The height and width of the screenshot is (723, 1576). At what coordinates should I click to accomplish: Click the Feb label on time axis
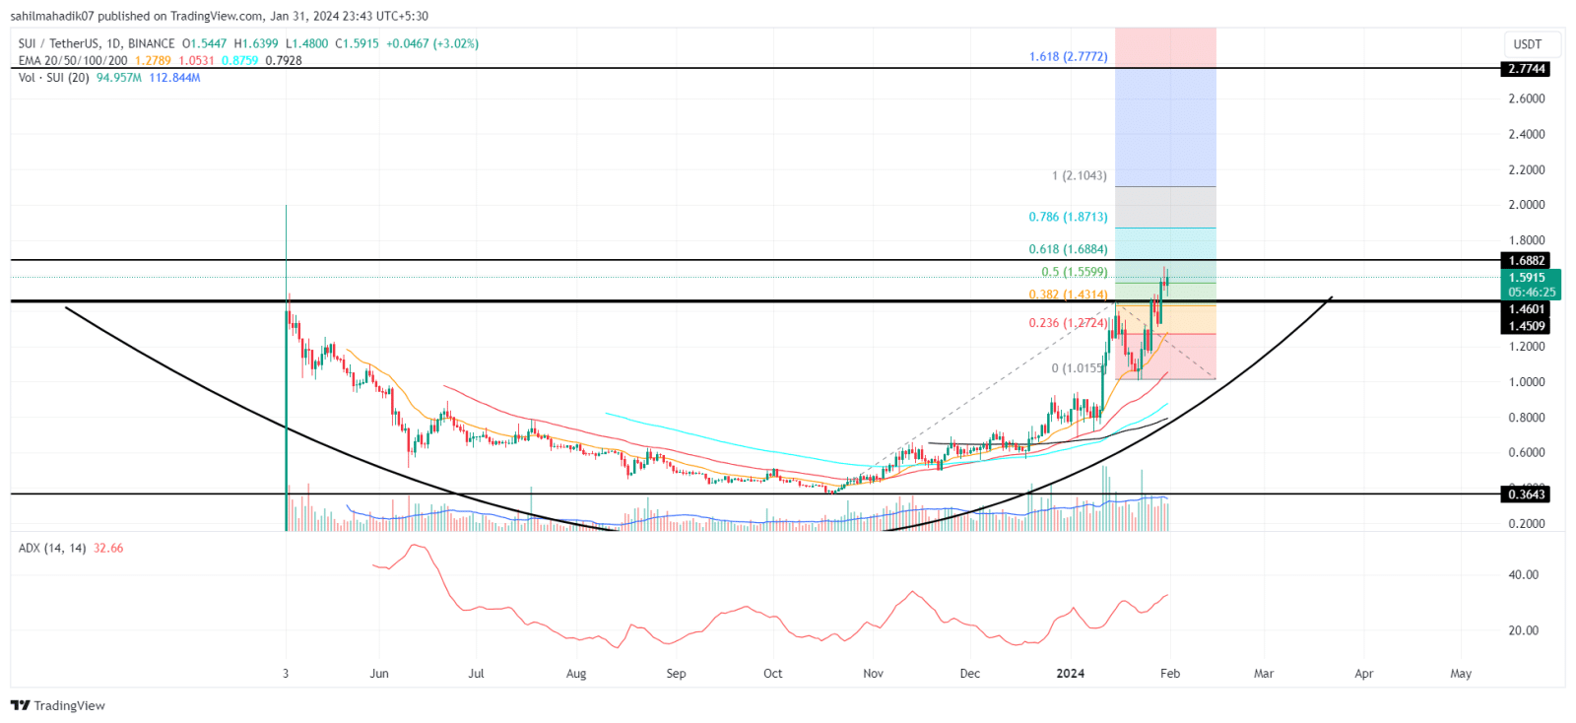(x=1170, y=674)
